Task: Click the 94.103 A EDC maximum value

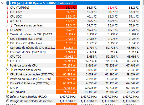Action: tap(112, 61)
